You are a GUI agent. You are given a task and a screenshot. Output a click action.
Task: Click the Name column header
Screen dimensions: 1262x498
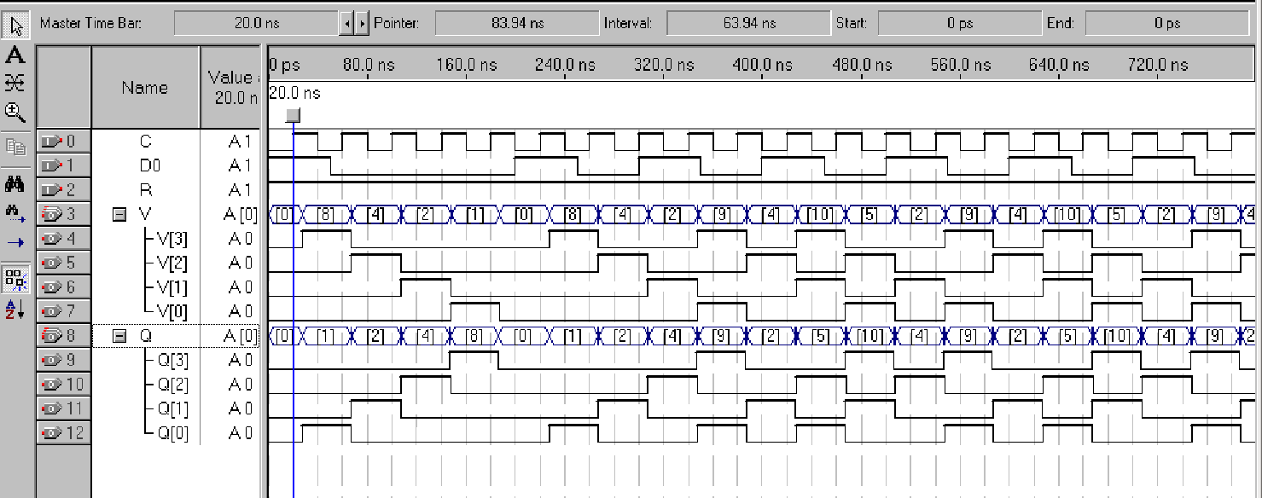pos(145,87)
